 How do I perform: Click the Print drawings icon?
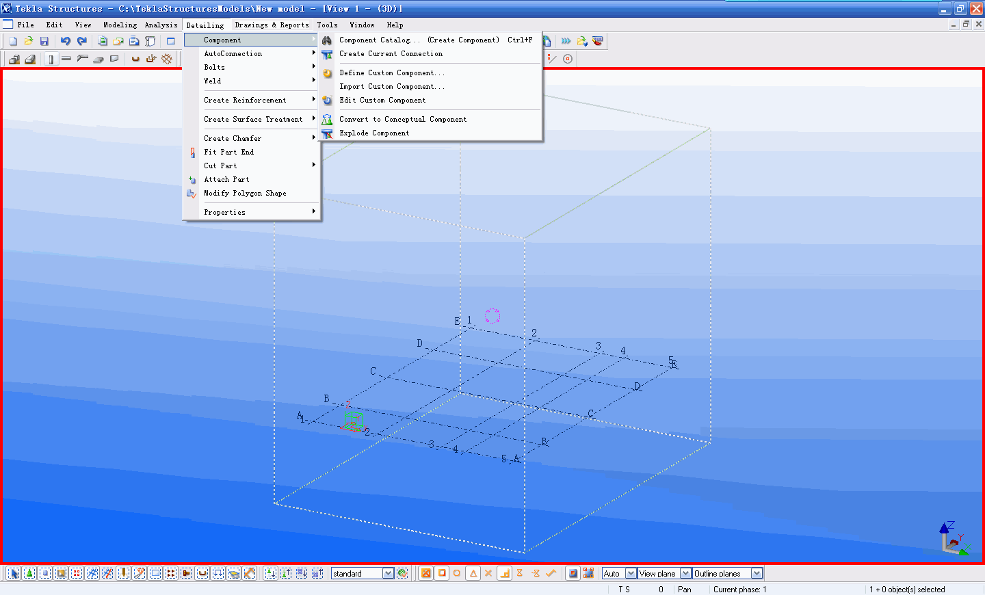[134, 41]
